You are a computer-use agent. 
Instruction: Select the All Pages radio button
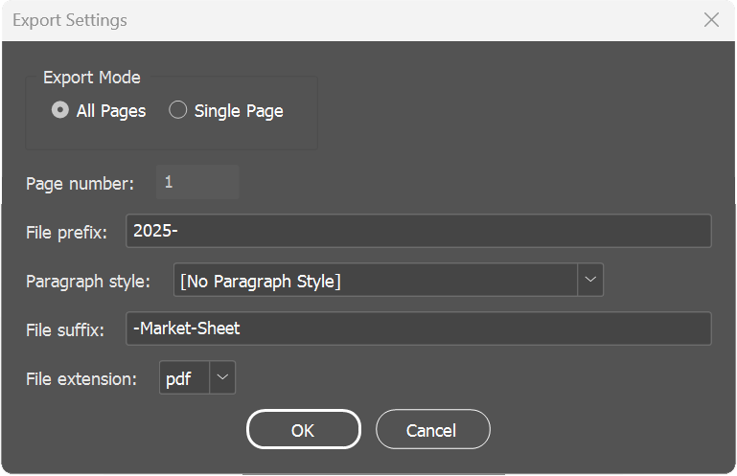click(x=60, y=110)
